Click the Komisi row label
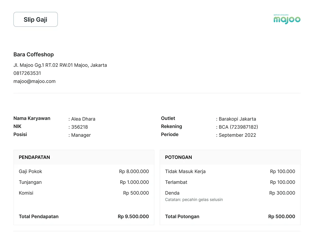314x232 pixels. (x=26, y=193)
